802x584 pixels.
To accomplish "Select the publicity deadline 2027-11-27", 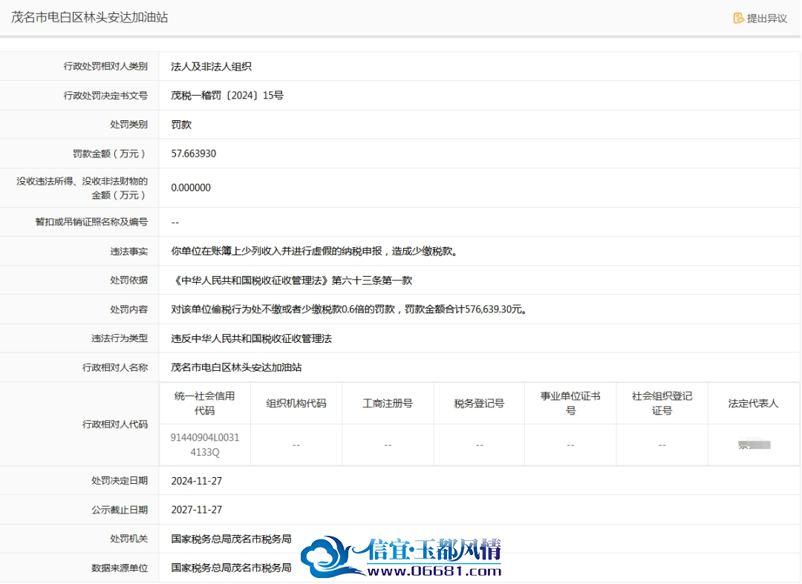I will [196, 510].
